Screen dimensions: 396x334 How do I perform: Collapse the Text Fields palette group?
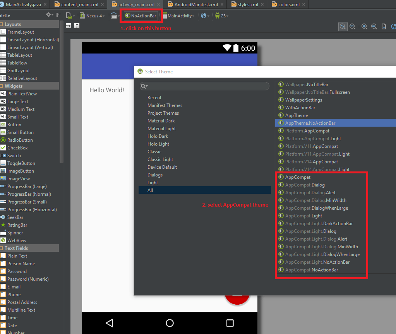29,248
